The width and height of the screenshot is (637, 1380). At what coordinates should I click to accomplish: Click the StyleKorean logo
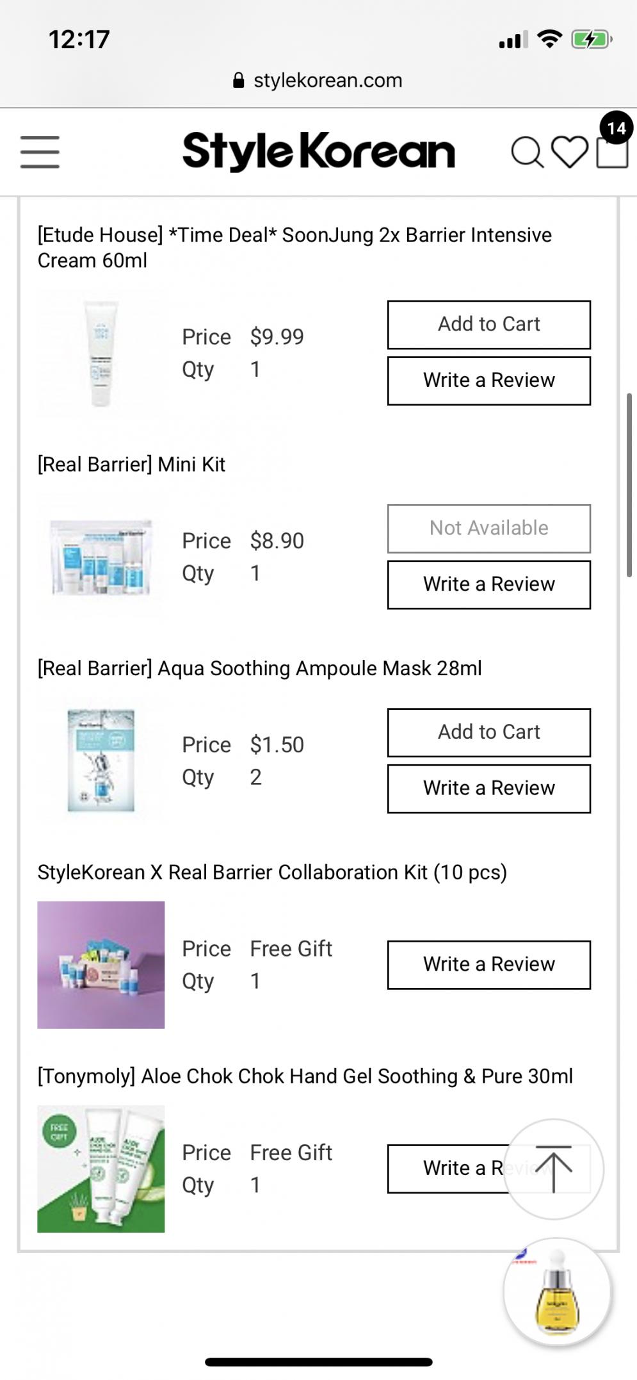pyautogui.click(x=318, y=152)
